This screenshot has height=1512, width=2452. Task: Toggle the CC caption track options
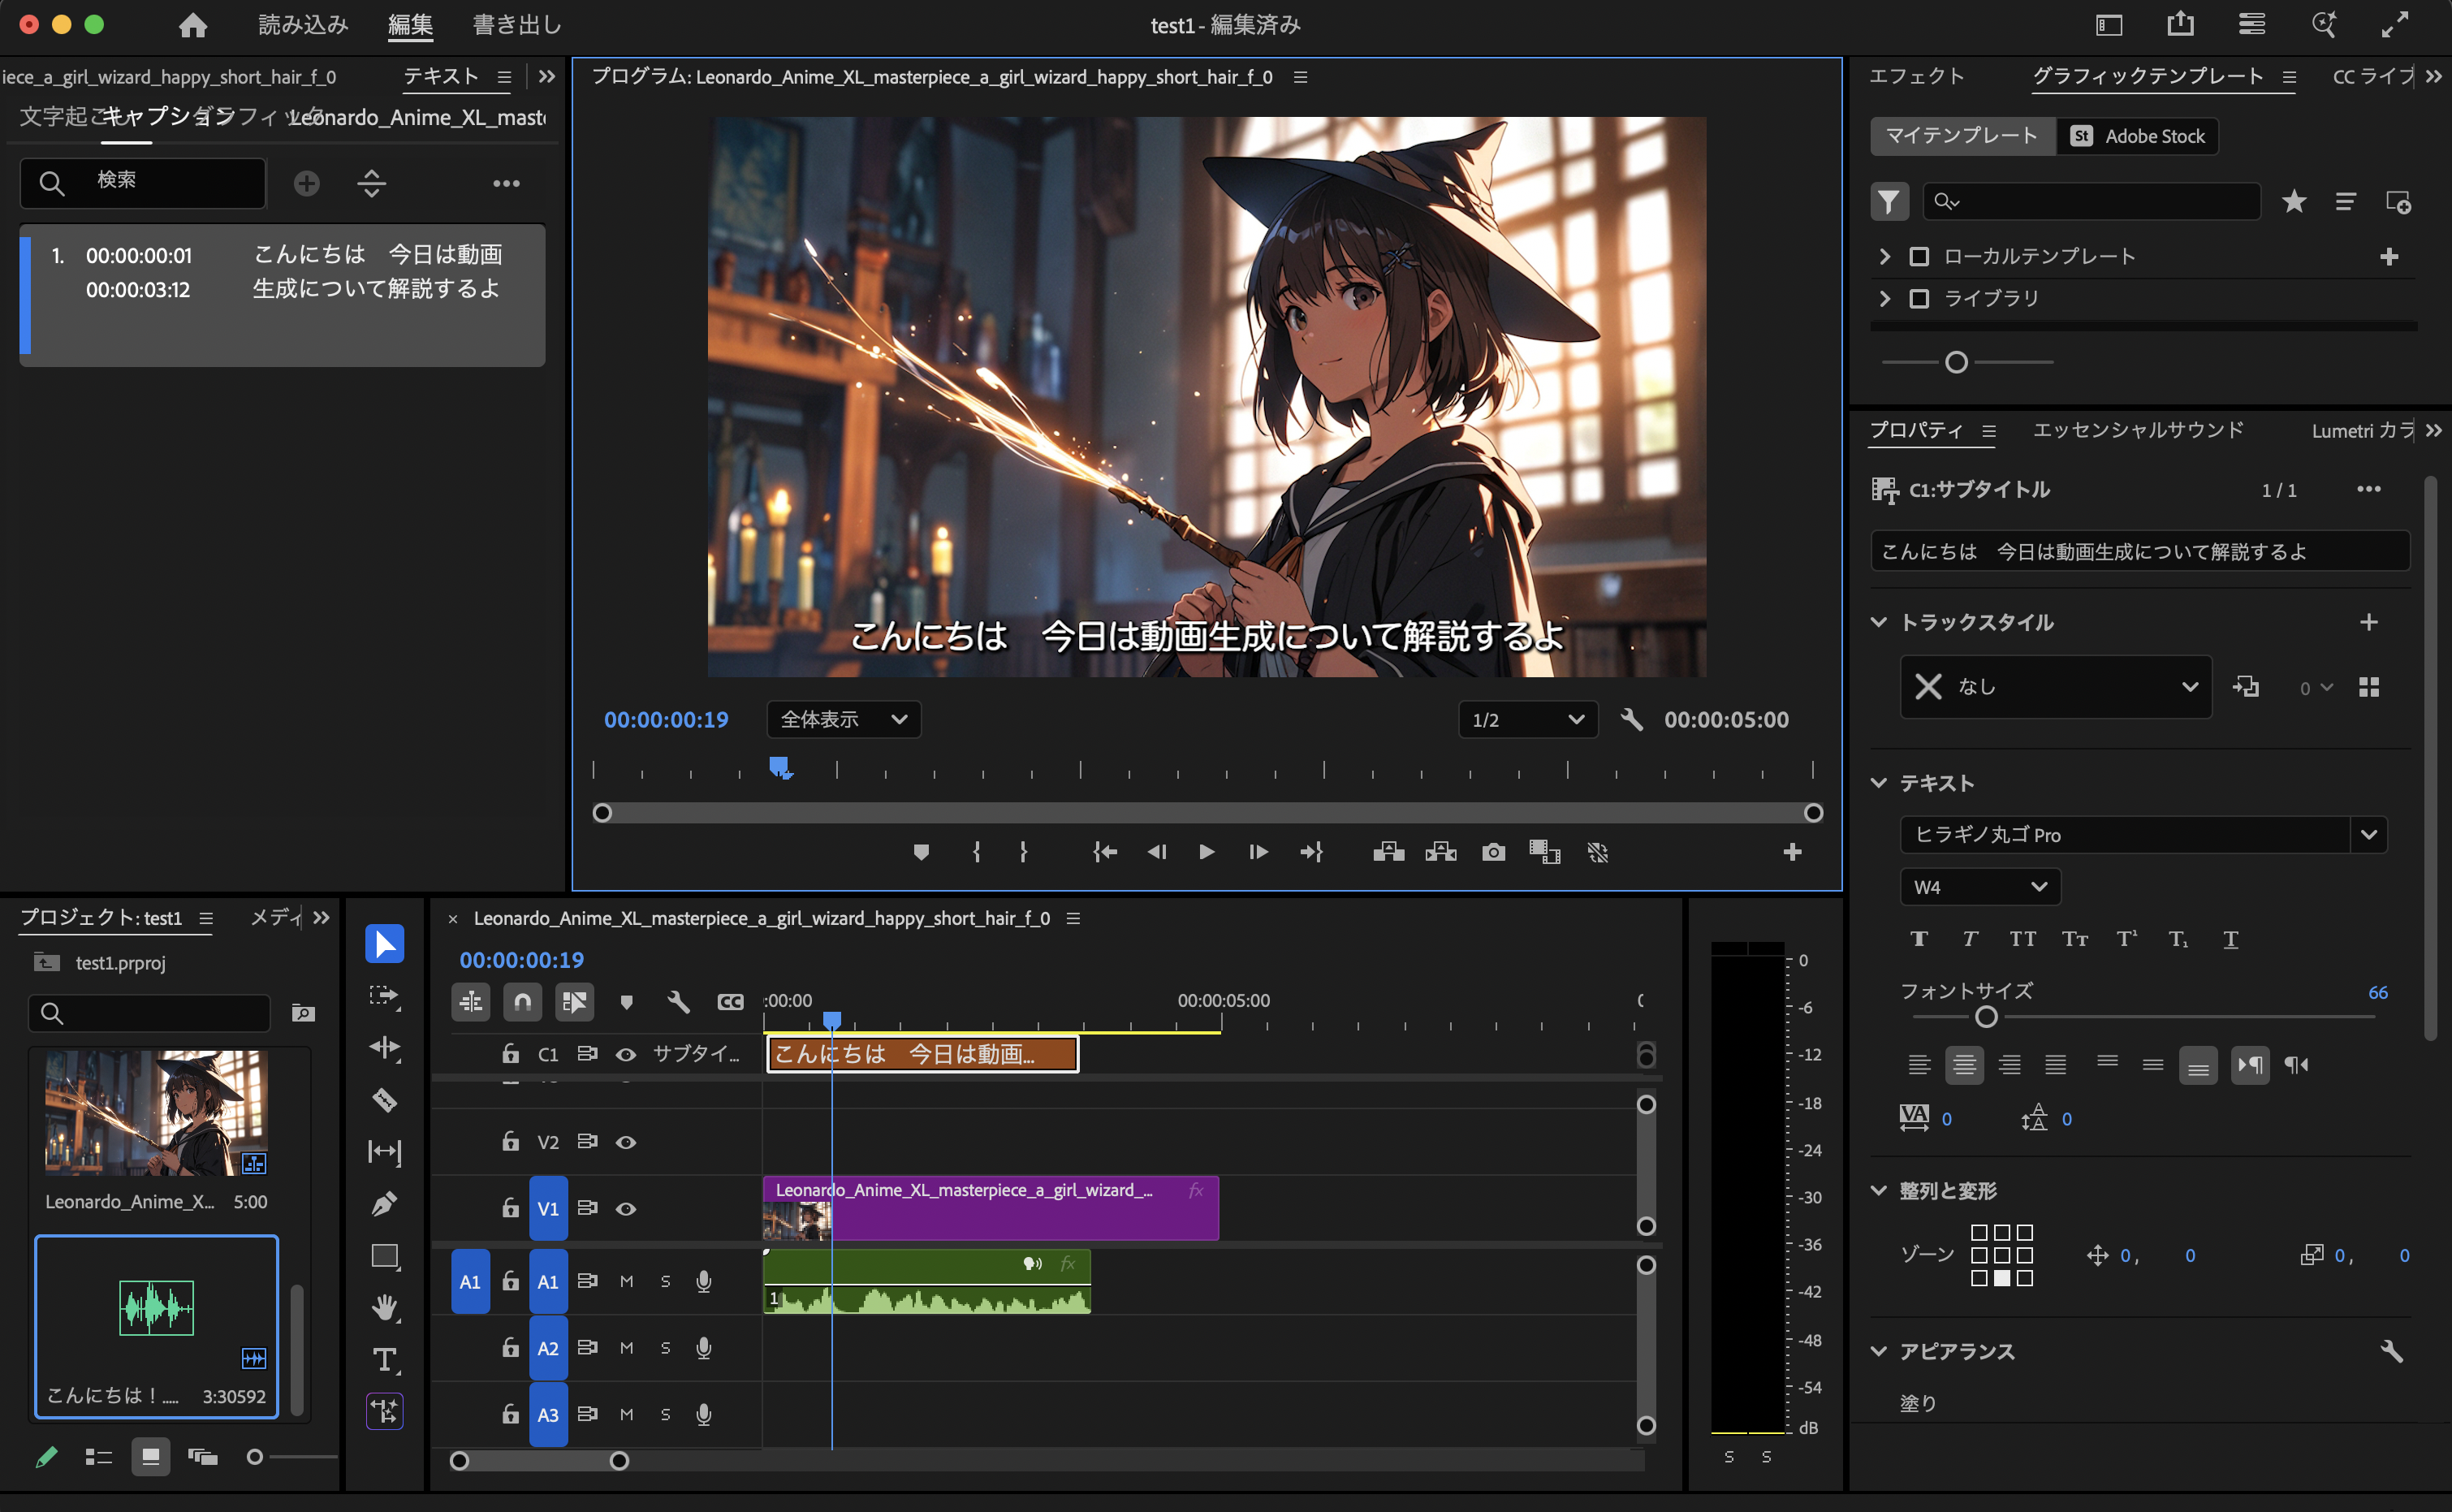(x=731, y=1001)
